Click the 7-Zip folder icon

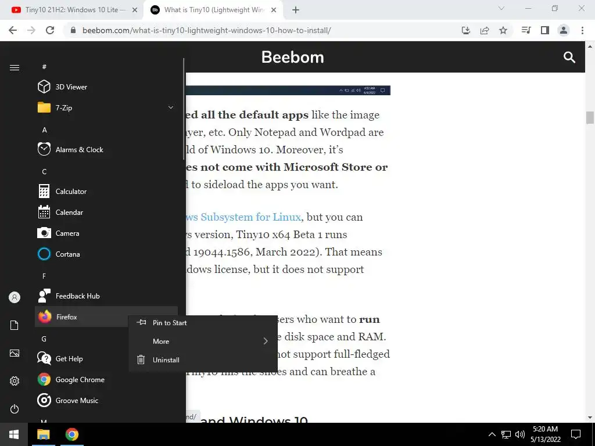(44, 107)
